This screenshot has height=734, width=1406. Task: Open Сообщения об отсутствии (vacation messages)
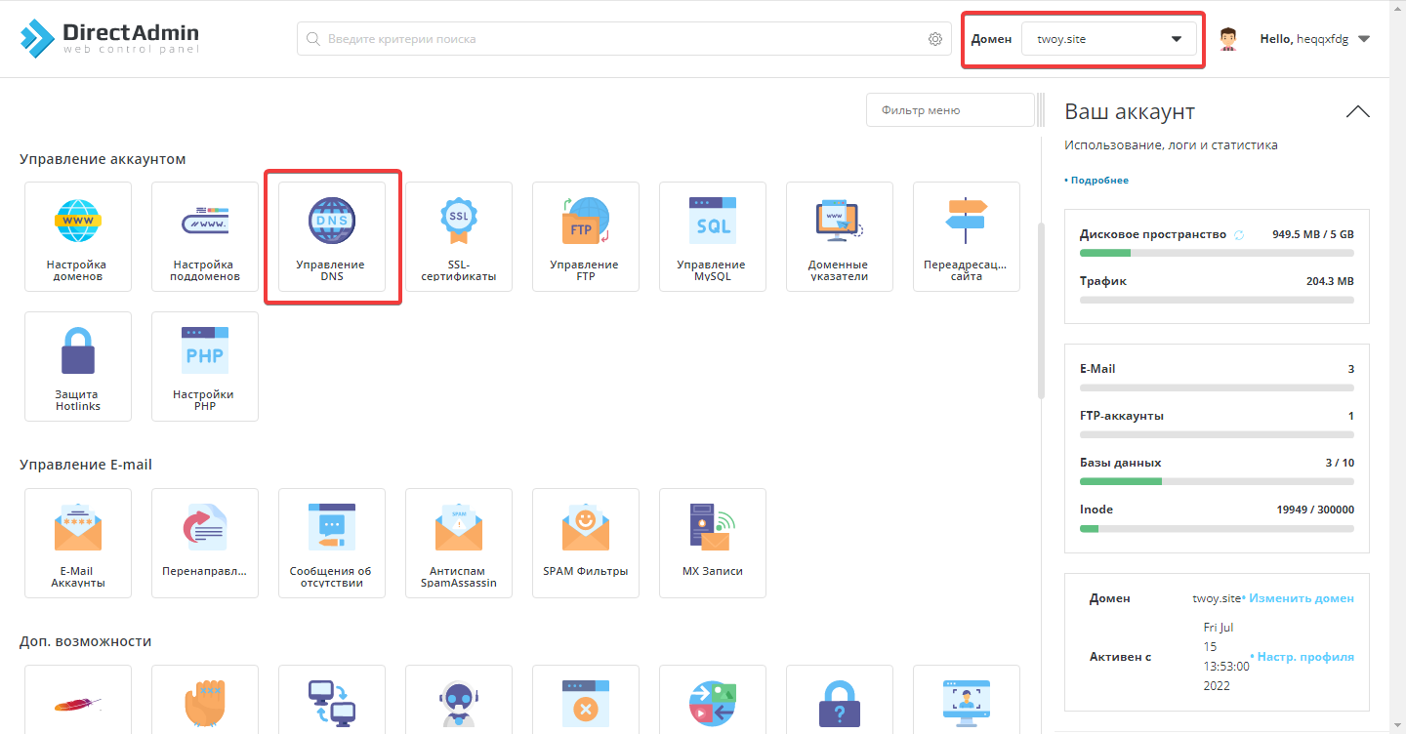(332, 543)
